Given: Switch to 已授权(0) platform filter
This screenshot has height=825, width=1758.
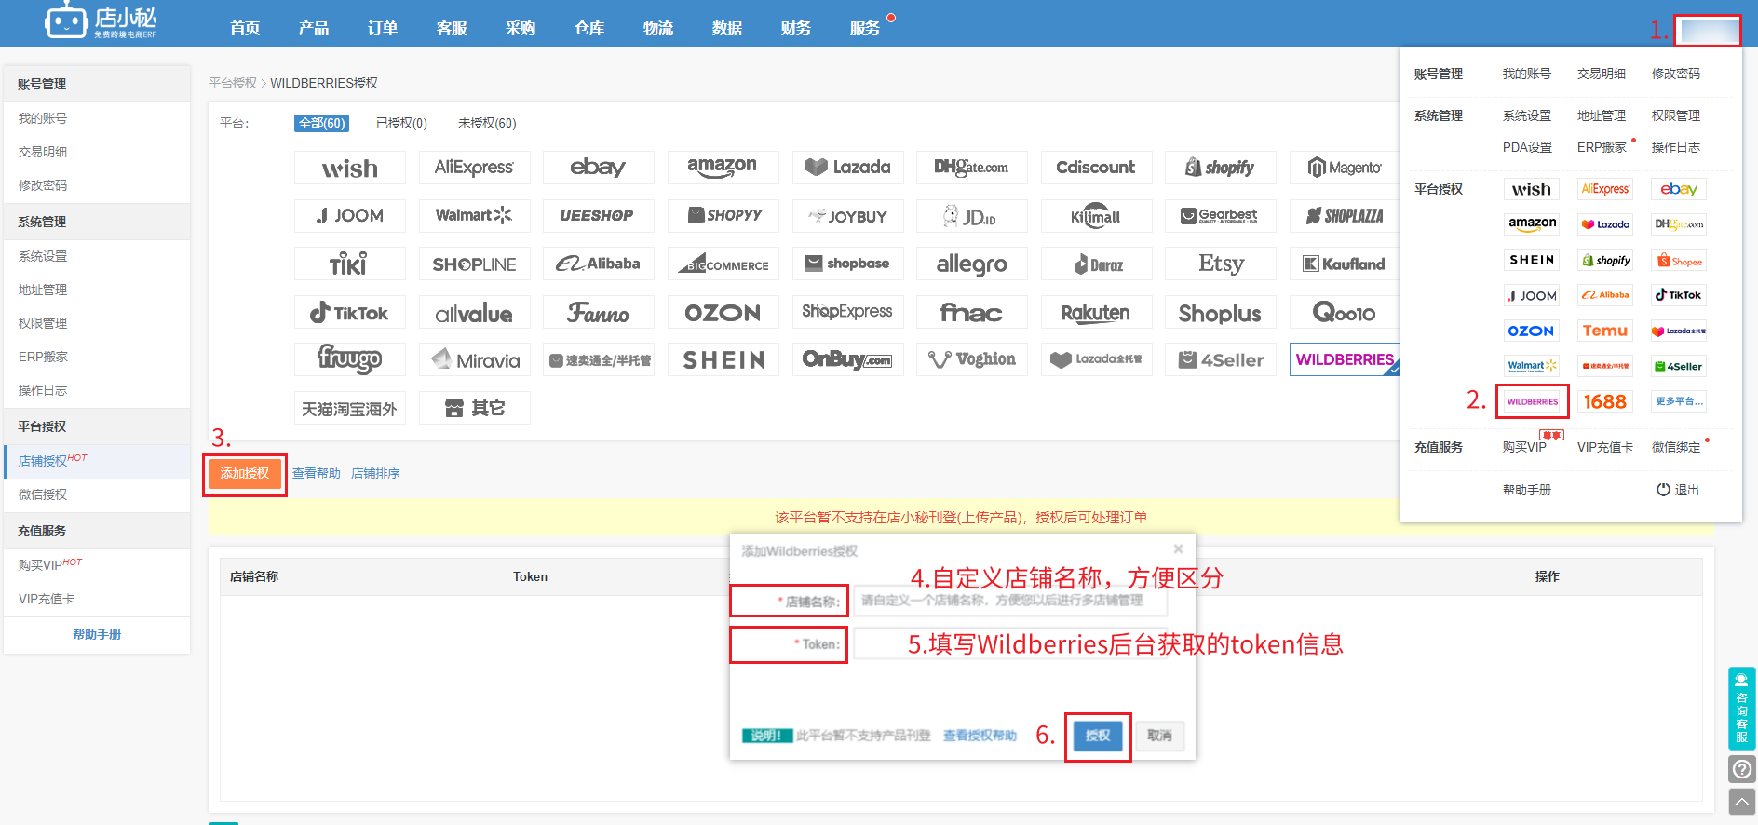Looking at the screenshot, I should (x=401, y=123).
